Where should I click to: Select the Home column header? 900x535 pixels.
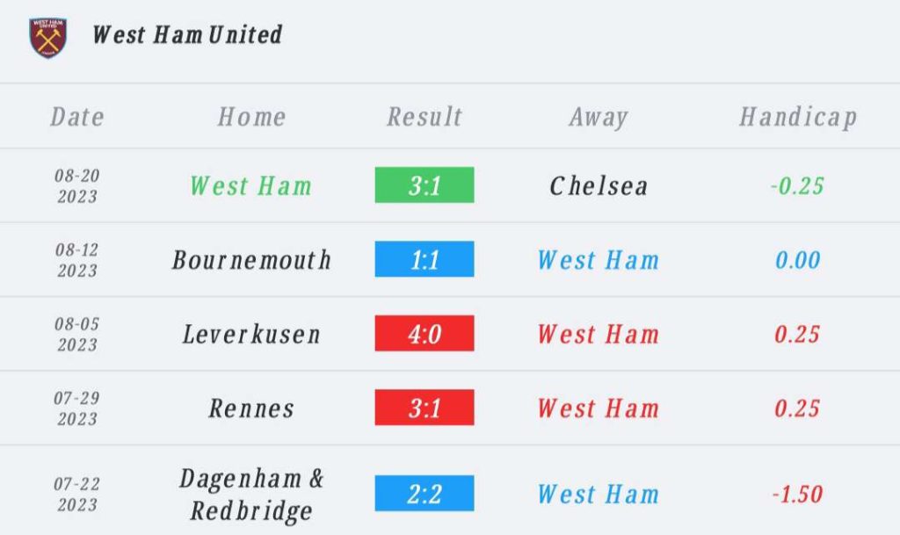(251, 117)
